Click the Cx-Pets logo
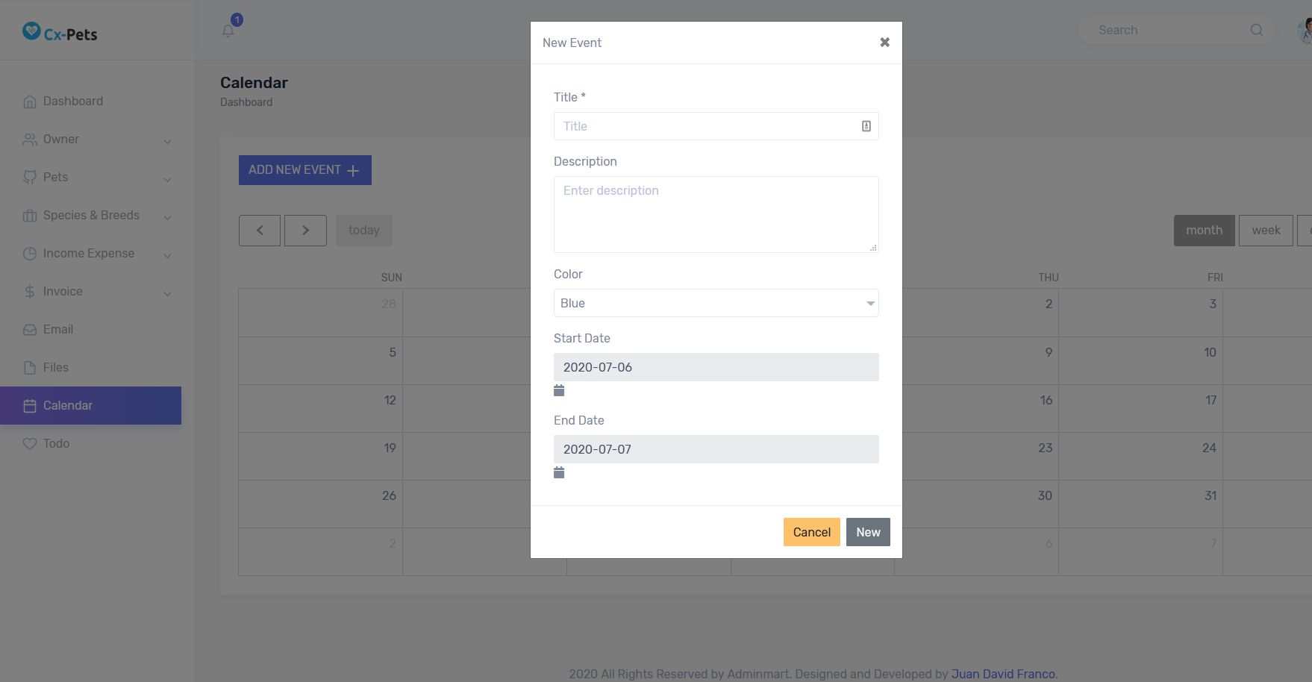The image size is (1312, 682). [x=60, y=33]
